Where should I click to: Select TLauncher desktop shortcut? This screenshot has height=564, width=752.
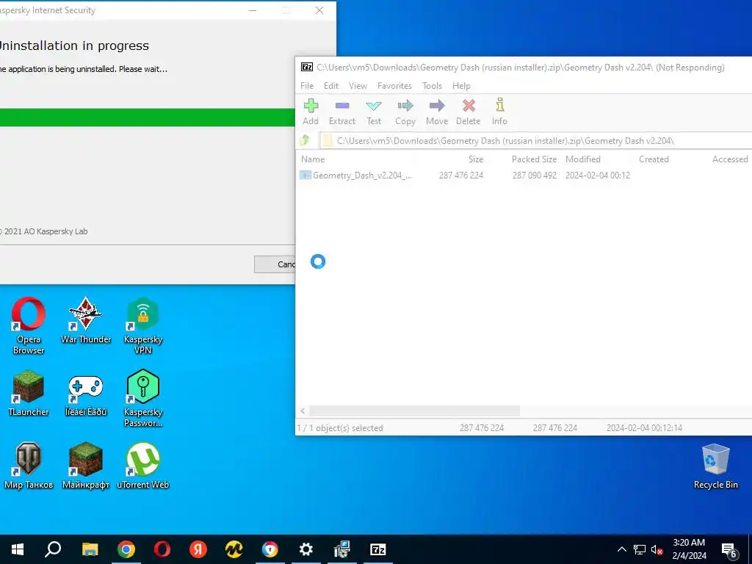click(29, 393)
